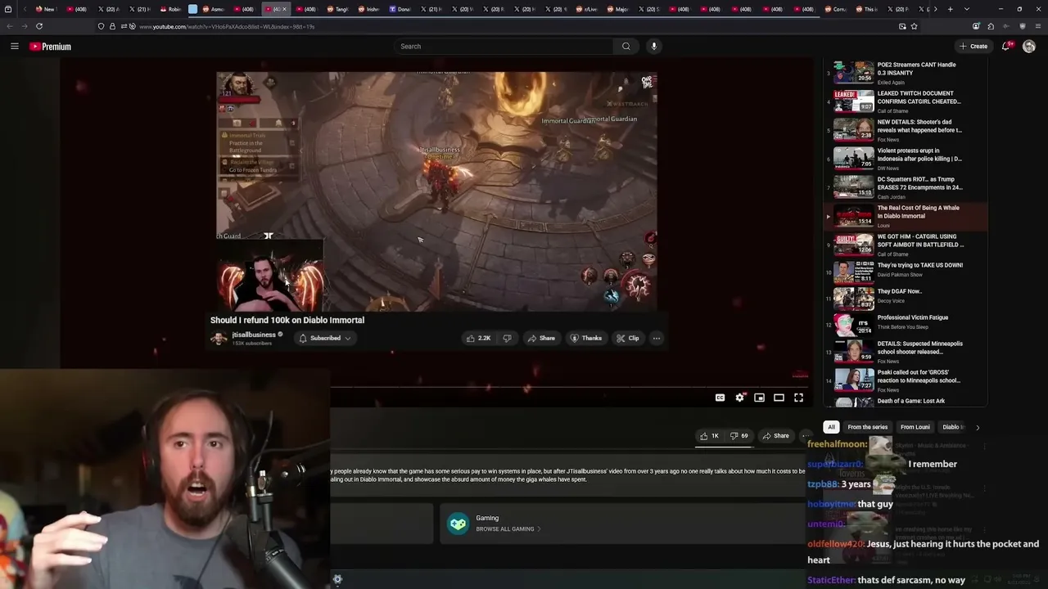Image resolution: width=1048 pixels, height=589 pixels.
Task: Click the search magnifier button
Action: point(626,47)
